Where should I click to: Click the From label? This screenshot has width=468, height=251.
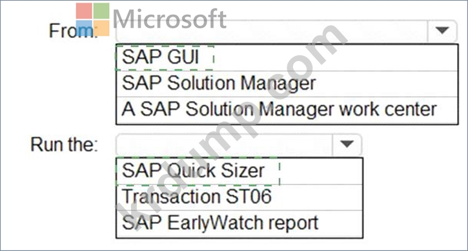[x=73, y=31]
